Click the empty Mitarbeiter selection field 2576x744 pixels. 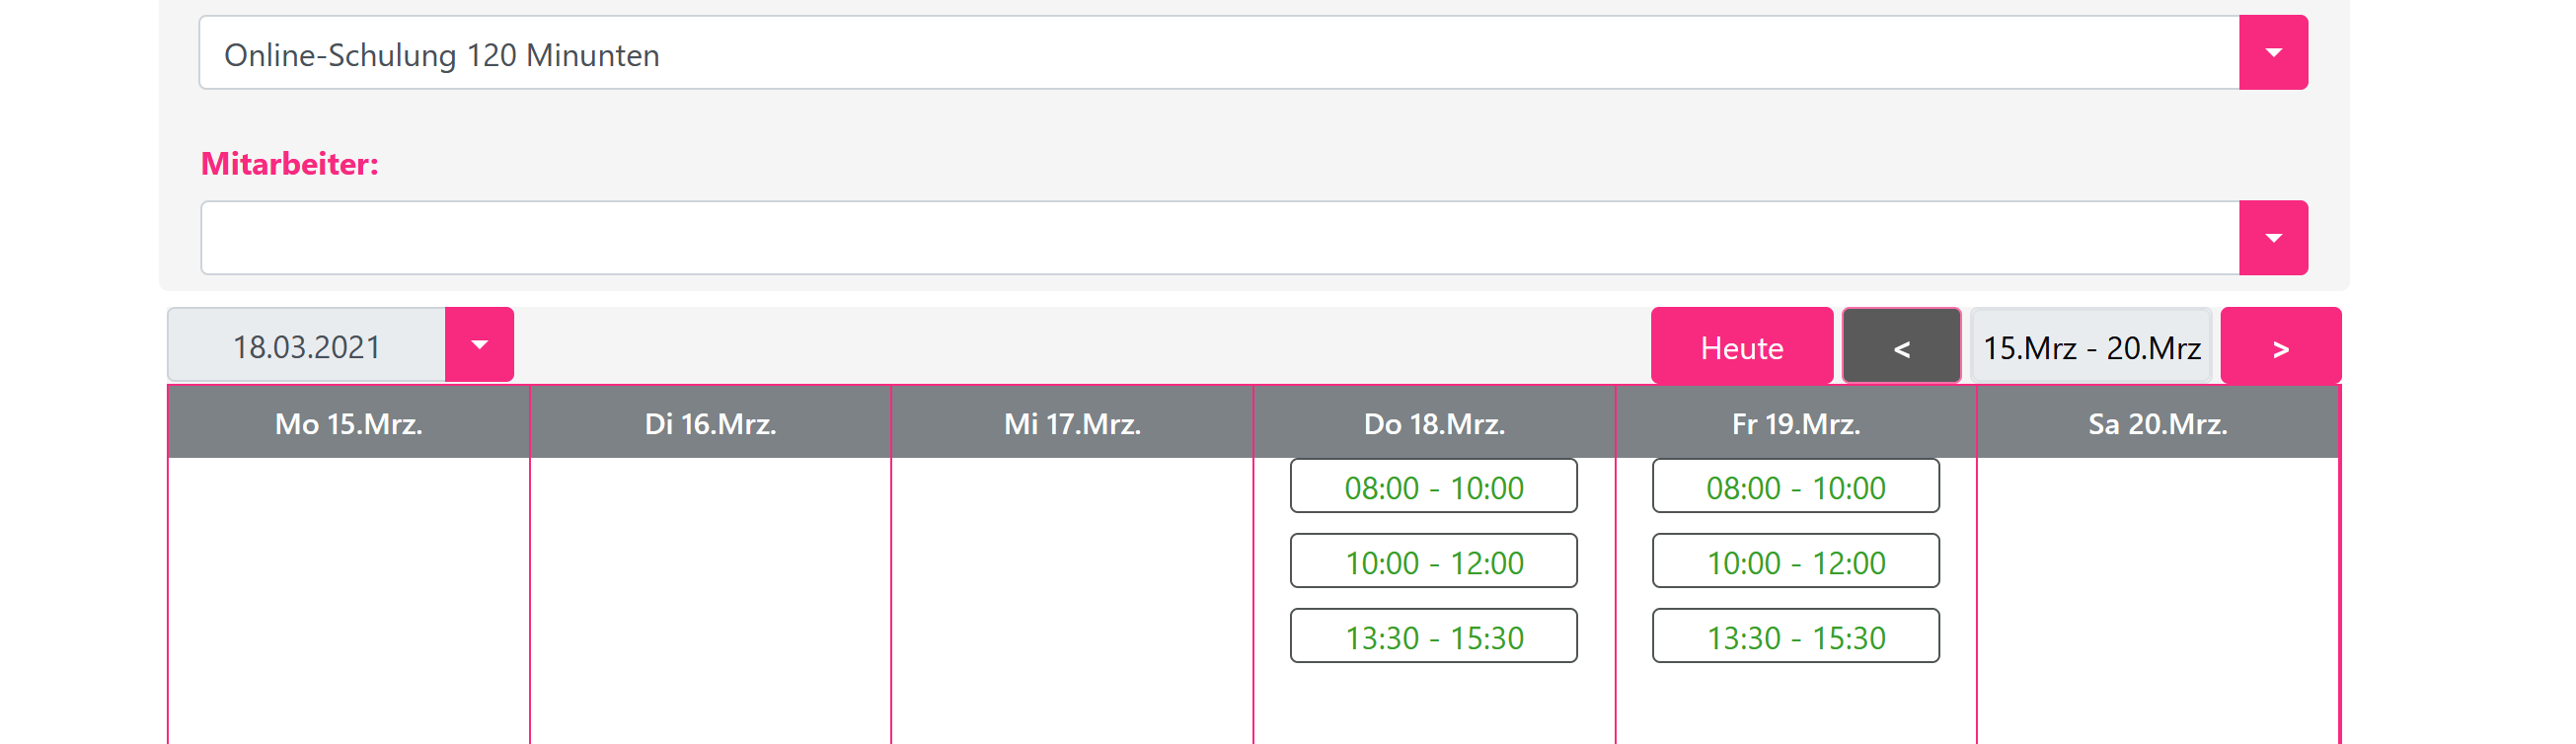1219,238
